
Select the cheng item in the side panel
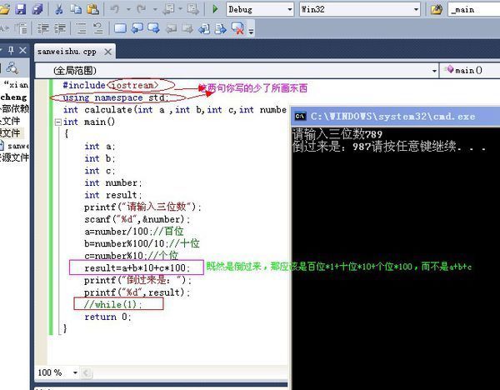point(13,97)
